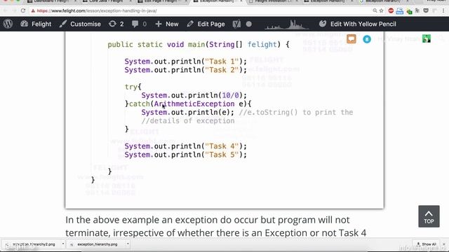This screenshot has height=252, width=449.
Task: Click the println(10/0) code line
Action: coord(194,95)
